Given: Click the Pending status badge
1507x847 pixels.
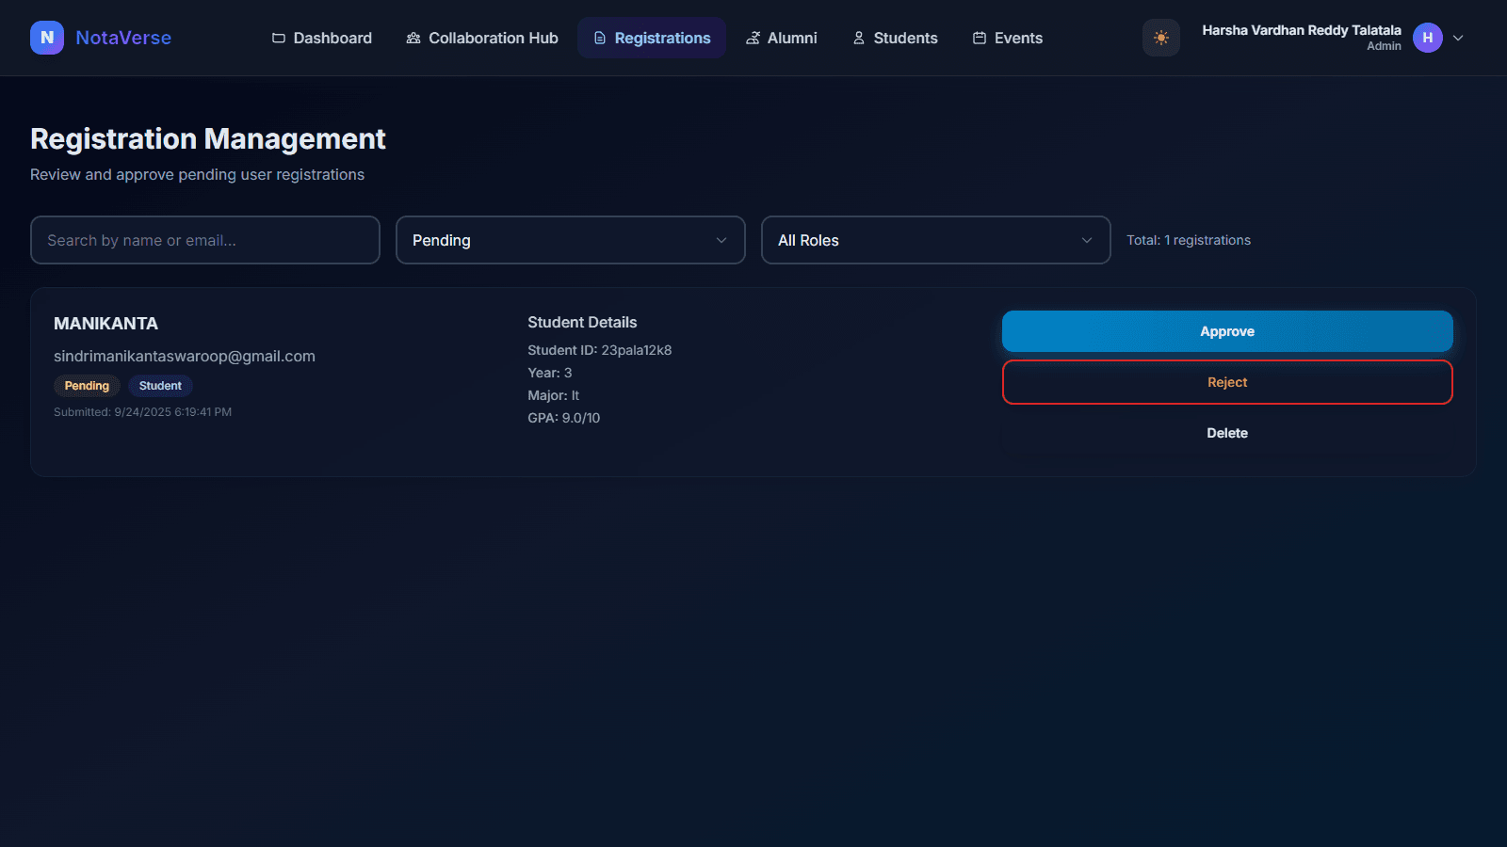Looking at the screenshot, I should tap(87, 386).
